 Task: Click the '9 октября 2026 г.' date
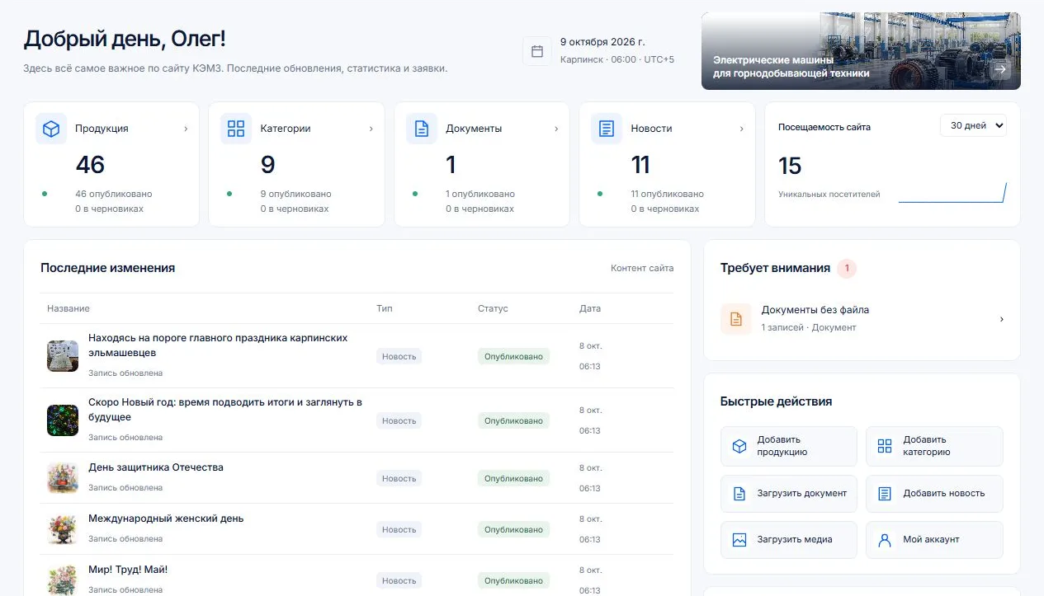coord(602,41)
